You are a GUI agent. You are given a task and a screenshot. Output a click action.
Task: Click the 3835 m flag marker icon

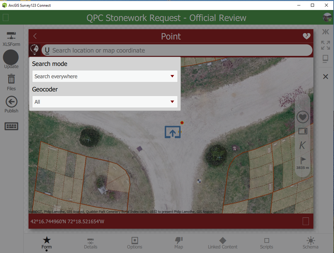tap(302, 159)
